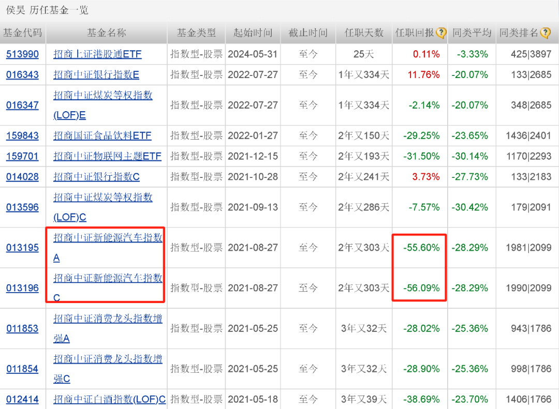Select the 2年又150天 tenure cell

click(364, 136)
